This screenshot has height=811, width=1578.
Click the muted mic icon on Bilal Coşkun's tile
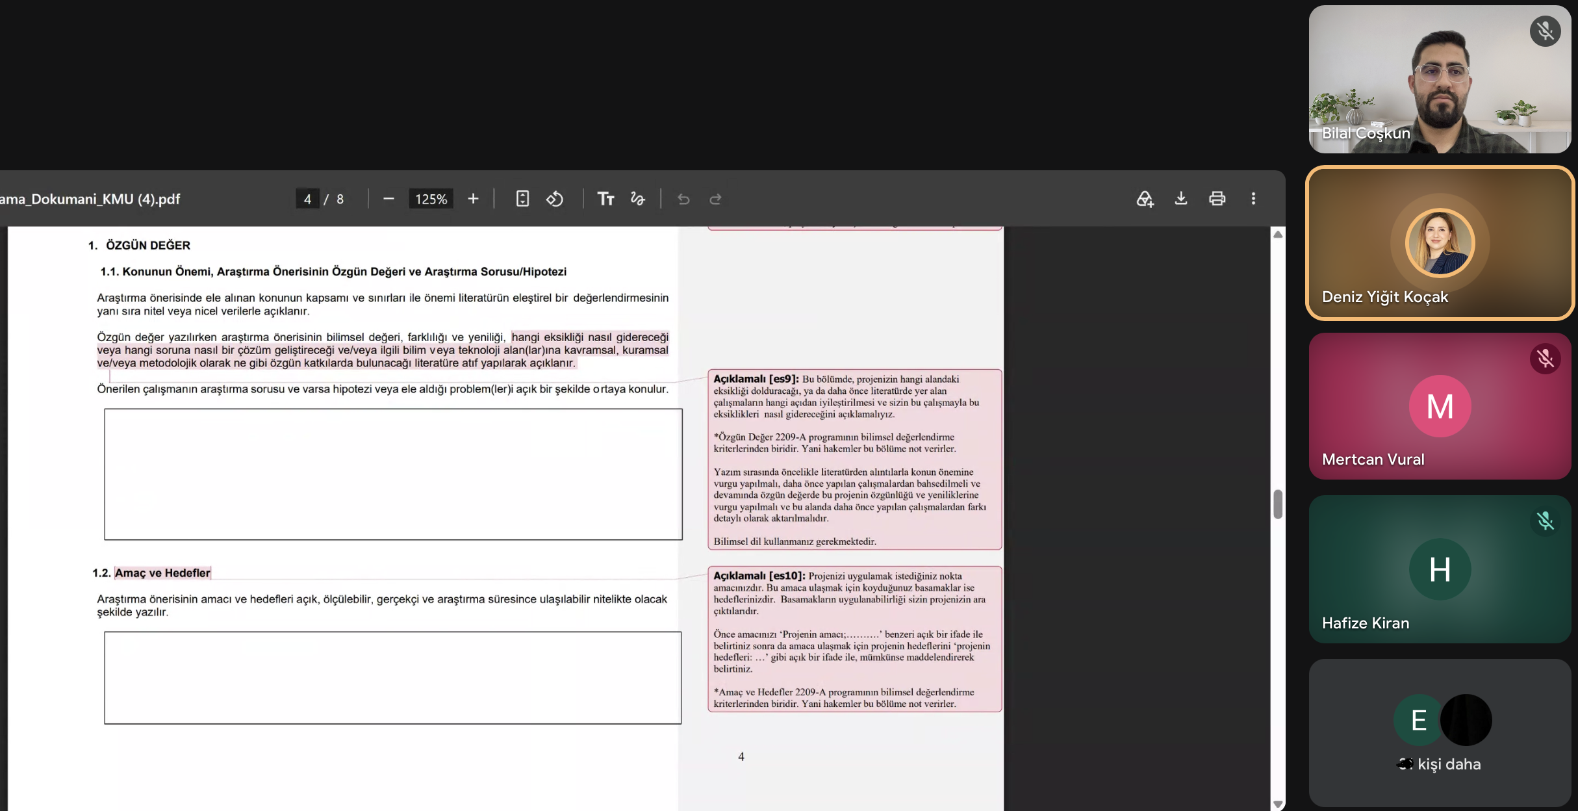point(1545,31)
